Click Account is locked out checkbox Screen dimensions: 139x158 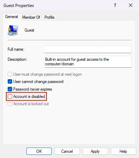[x=10, y=104]
